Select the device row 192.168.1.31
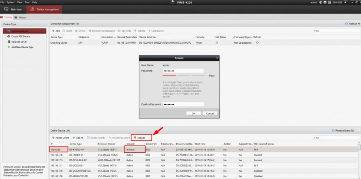The height and width of the screenshot is (179, 361). (204, 165)
